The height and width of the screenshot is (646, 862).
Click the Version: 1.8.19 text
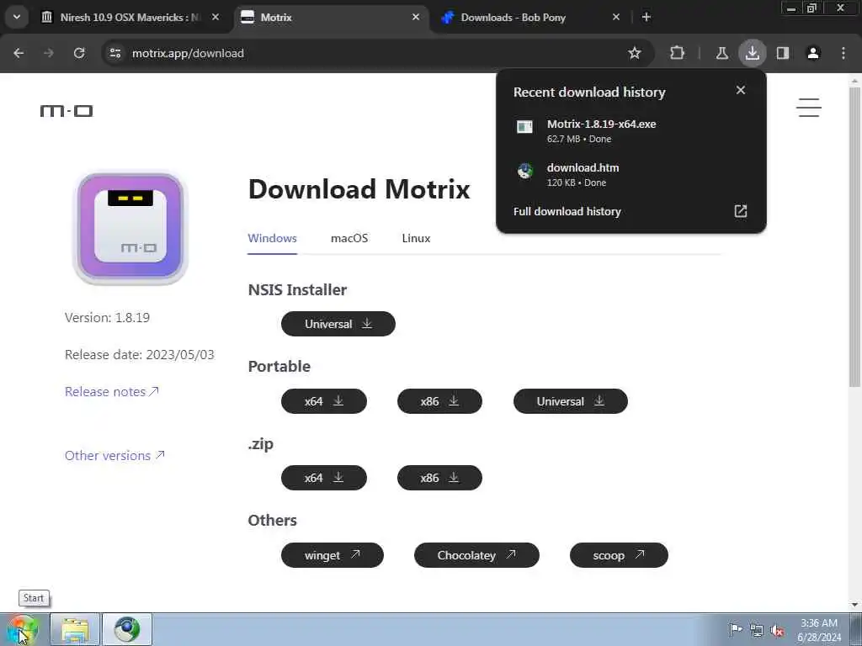click(x=107, y=317)
